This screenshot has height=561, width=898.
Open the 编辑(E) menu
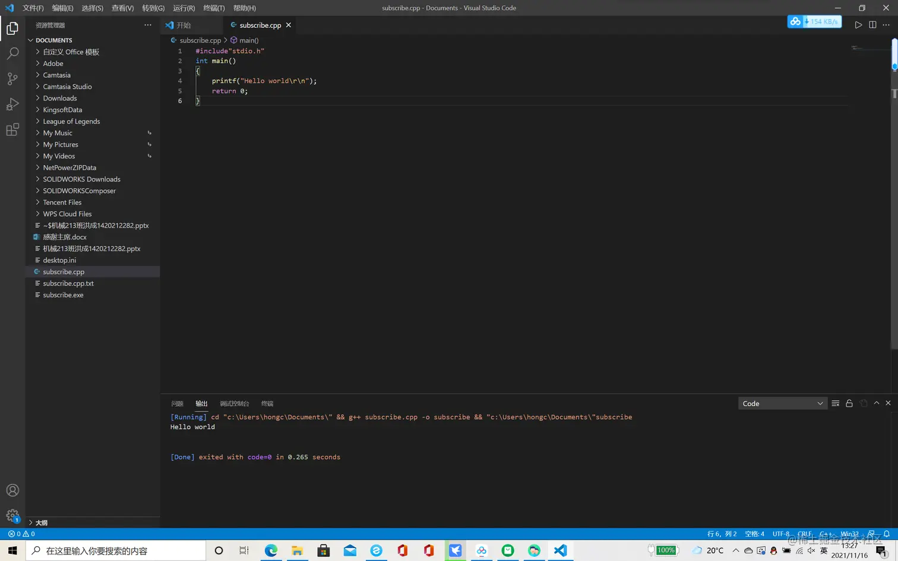tap(62, 8)
